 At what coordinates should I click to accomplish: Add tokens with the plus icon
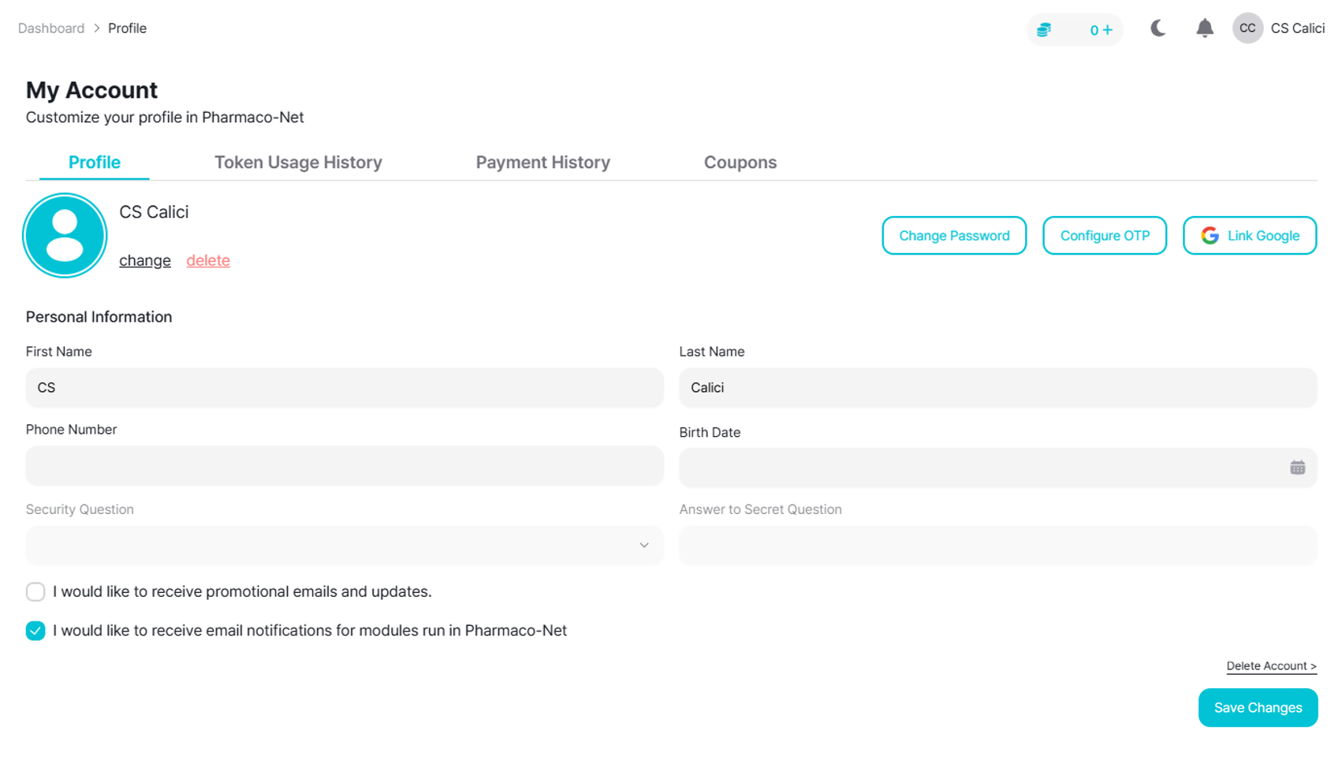pos(1108,30)
